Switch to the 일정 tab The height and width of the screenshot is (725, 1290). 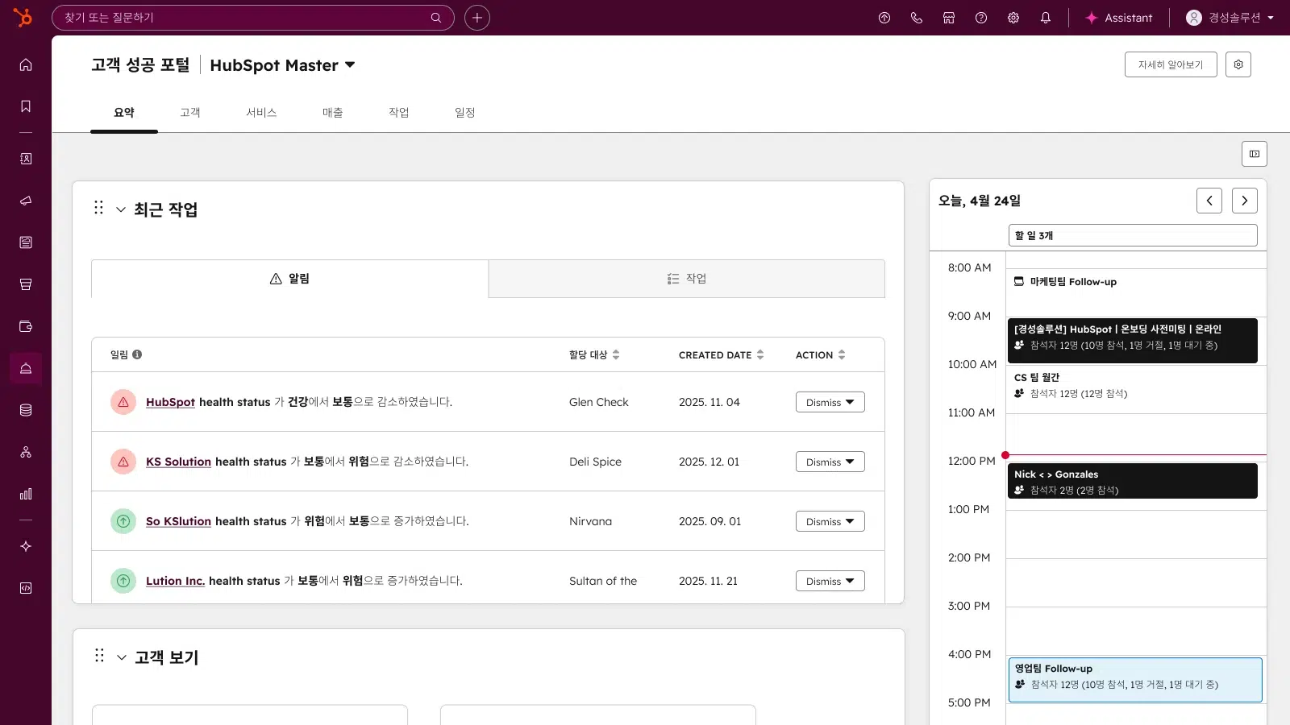[x=465, y=113]
